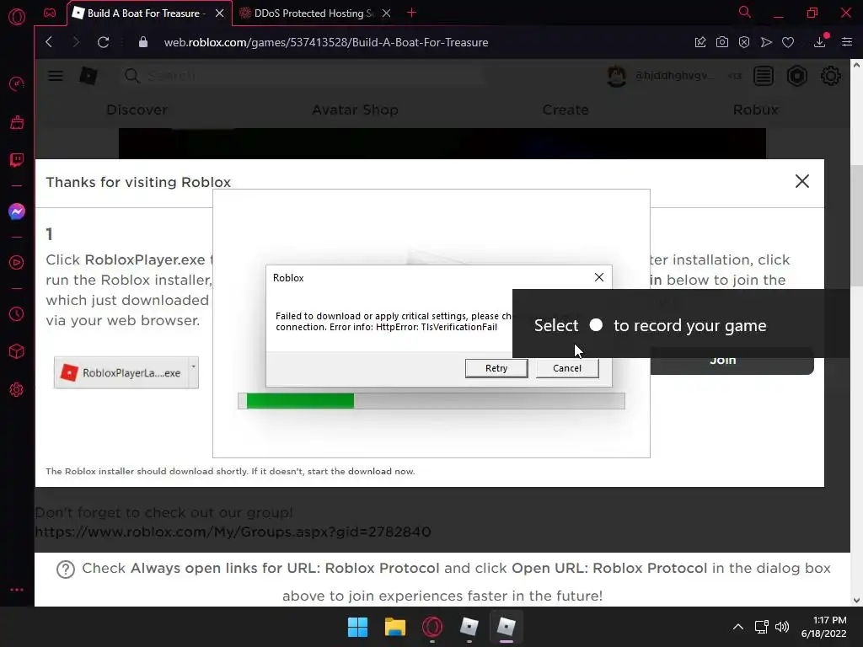Open the Roblox user avatar profile
The image size is (863, 647).
pyautogui.click(x=616, y=76)
